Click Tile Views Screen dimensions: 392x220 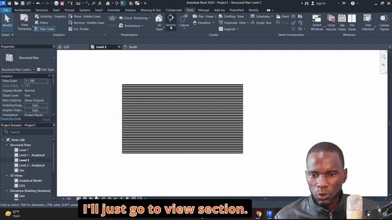coord(352,23)
